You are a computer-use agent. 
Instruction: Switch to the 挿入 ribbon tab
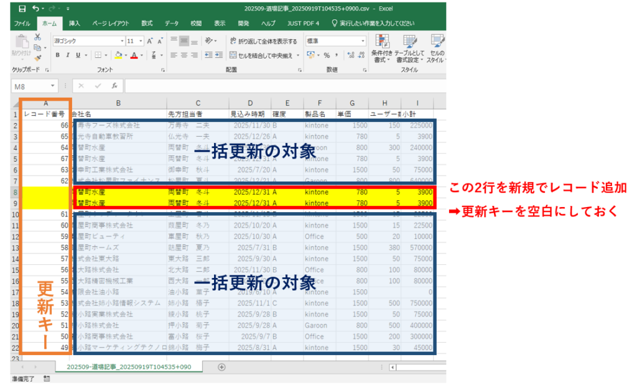pyautogui.click(x=74, y=23)
